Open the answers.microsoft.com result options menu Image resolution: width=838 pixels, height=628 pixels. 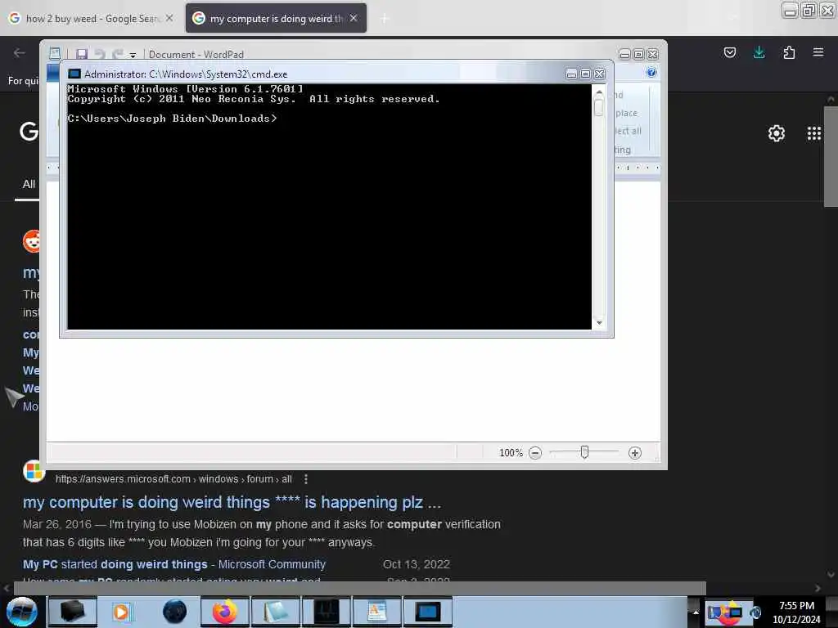pos(306,479)
